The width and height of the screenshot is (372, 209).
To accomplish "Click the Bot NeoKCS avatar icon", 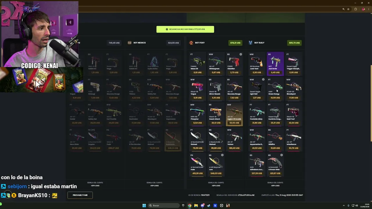I will click(x=130, y=43).
